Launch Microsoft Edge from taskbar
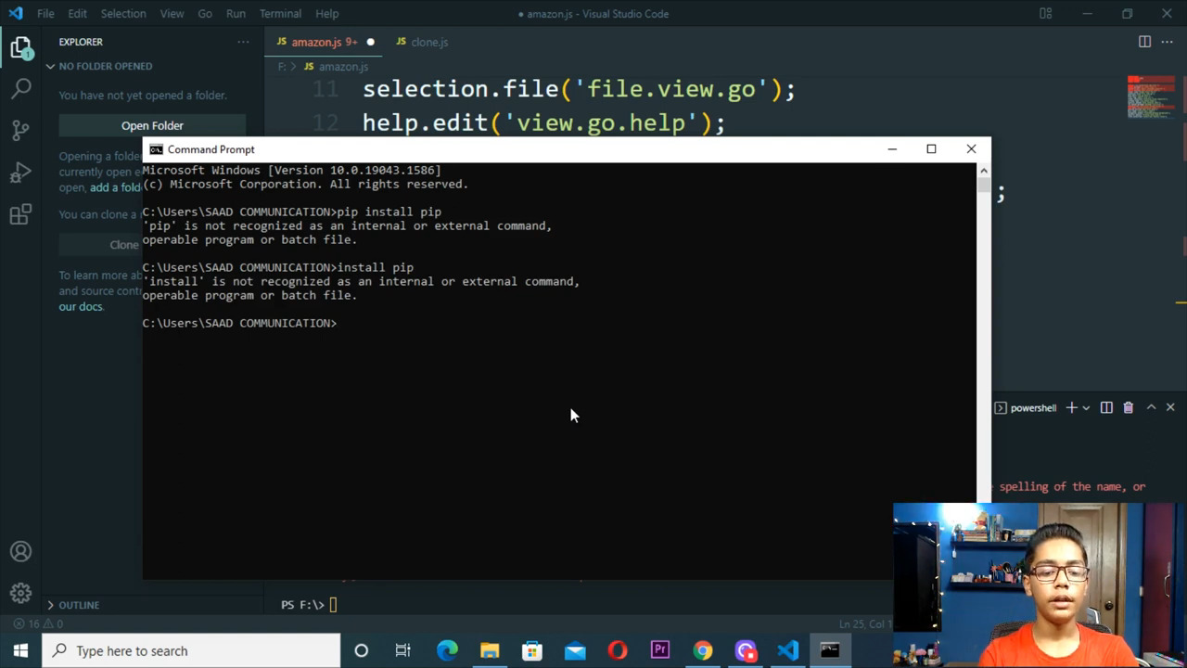1187x668 pixels. [447, 650]
